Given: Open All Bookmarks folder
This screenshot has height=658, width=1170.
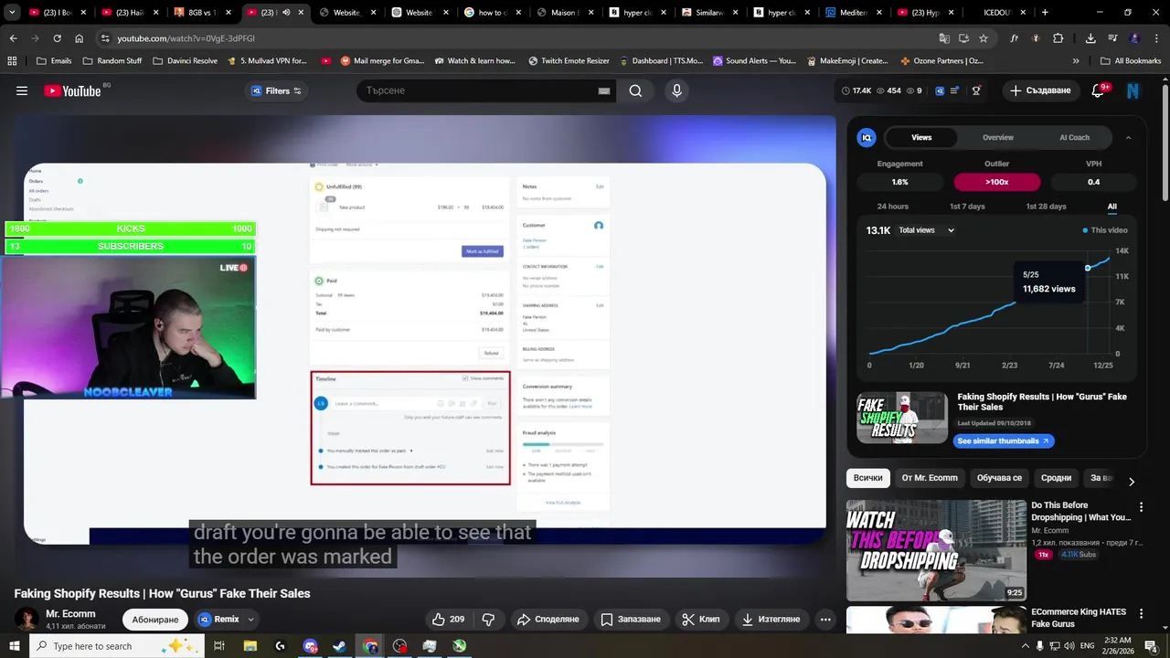Looking at the screenshot, I should [1130, 61].
